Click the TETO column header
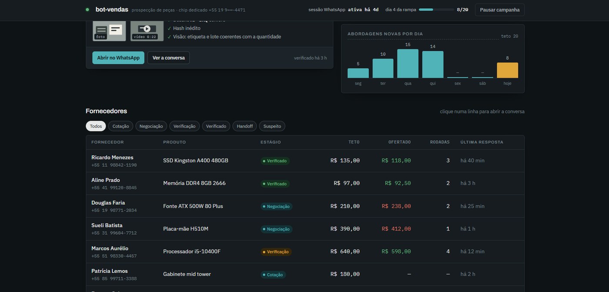 pos(354,142)
